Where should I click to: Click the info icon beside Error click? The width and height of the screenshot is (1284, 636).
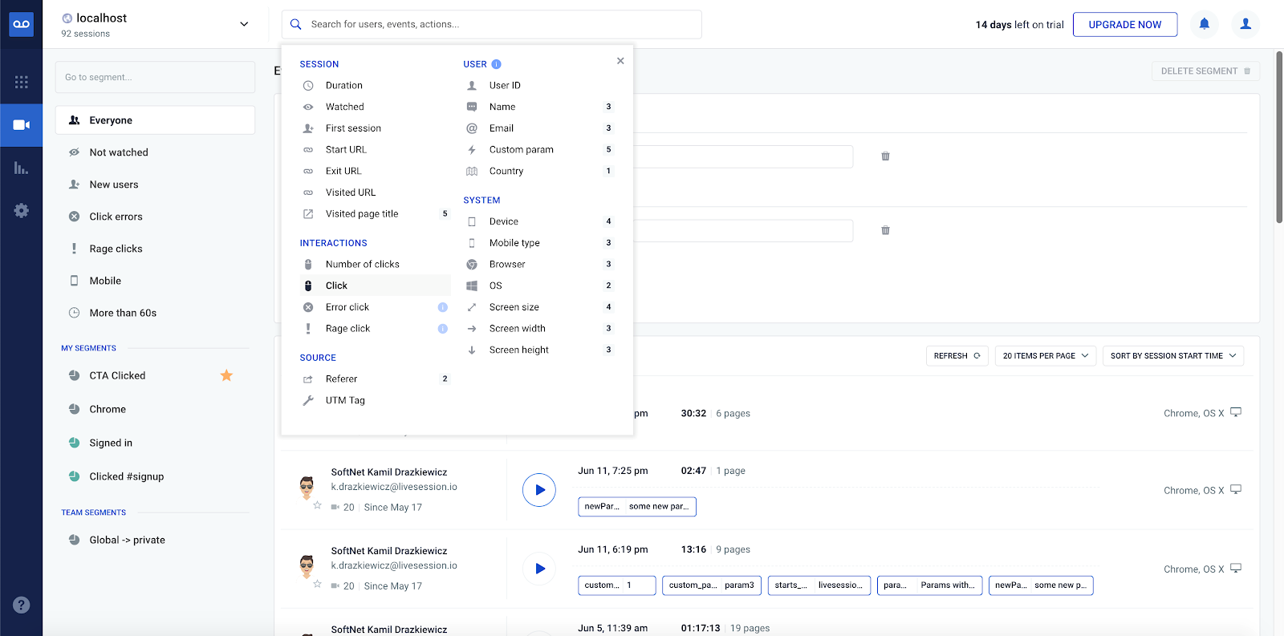coord(442,307)
